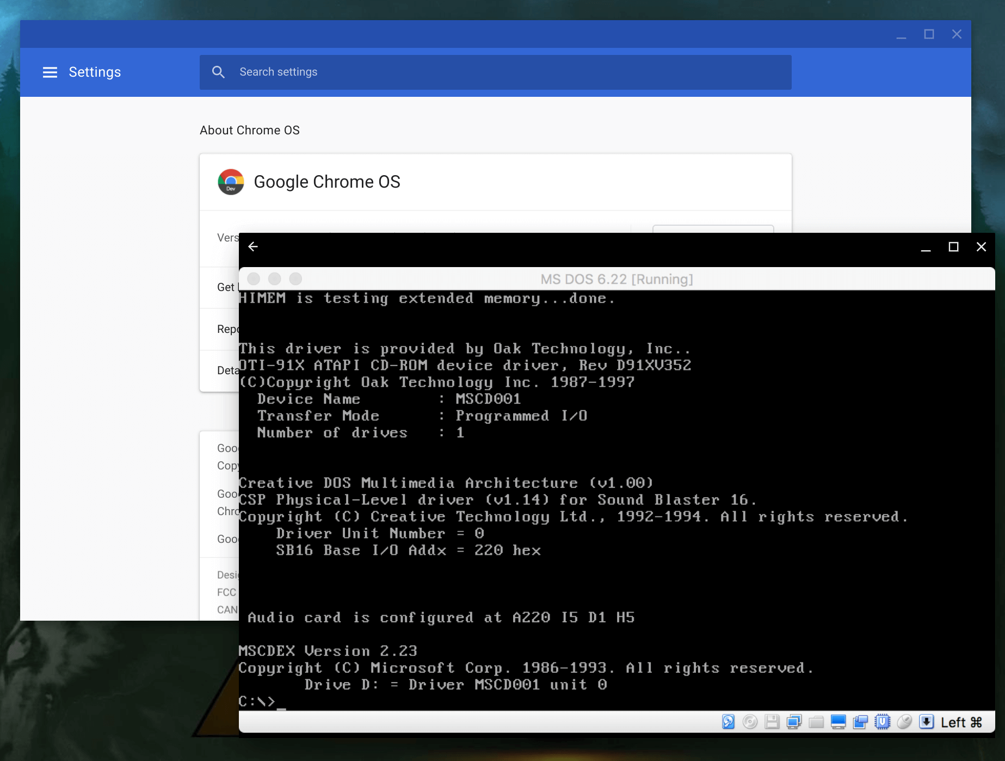Select the MS DOS 6.22 title bar

pos(616,279)
